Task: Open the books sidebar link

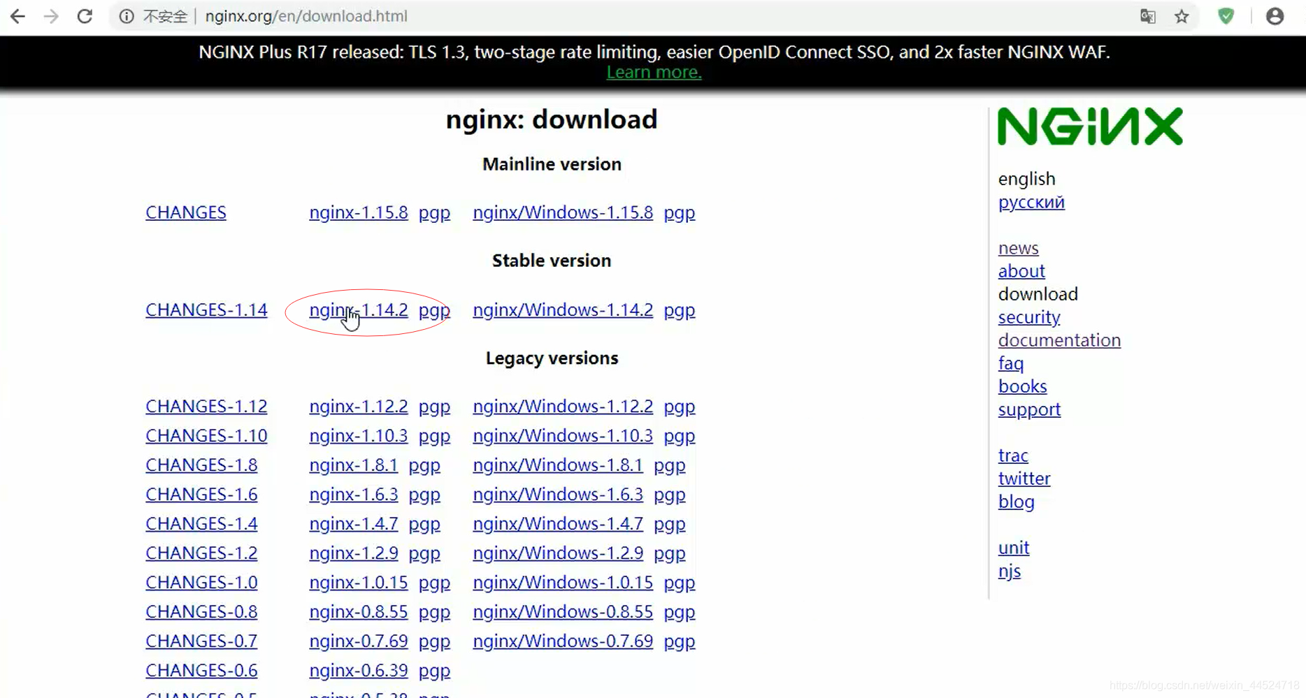Action: pos(1023,386)
